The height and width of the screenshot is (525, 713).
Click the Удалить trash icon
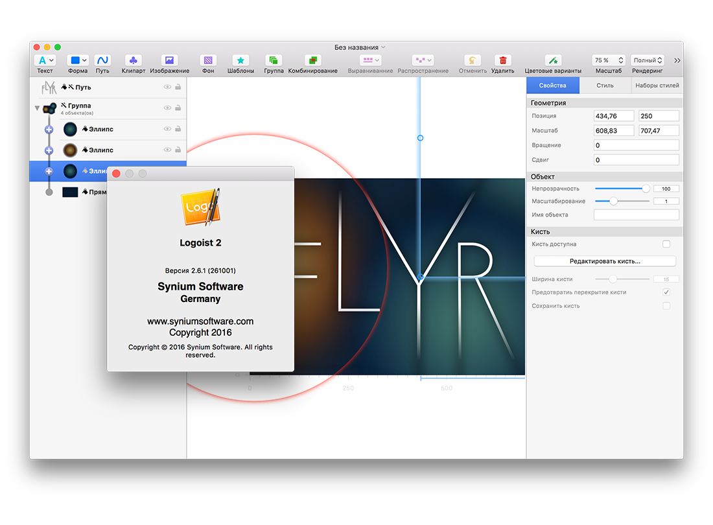[x=503, y=60]
